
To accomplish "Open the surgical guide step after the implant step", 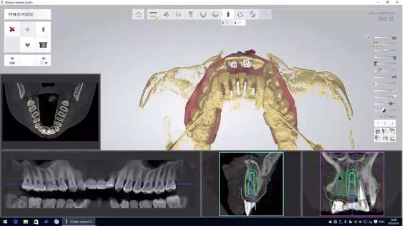I will (x=241, y=15).
